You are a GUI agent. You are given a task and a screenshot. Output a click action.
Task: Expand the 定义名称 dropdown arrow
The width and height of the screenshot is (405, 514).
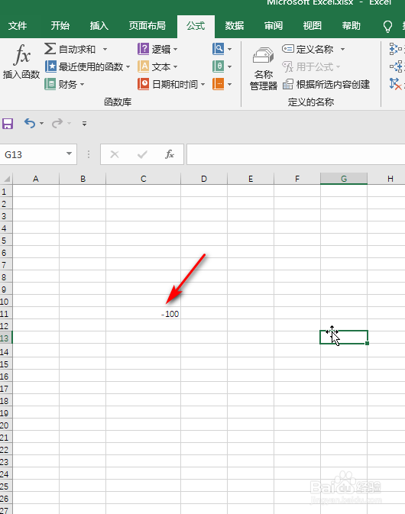342,49
